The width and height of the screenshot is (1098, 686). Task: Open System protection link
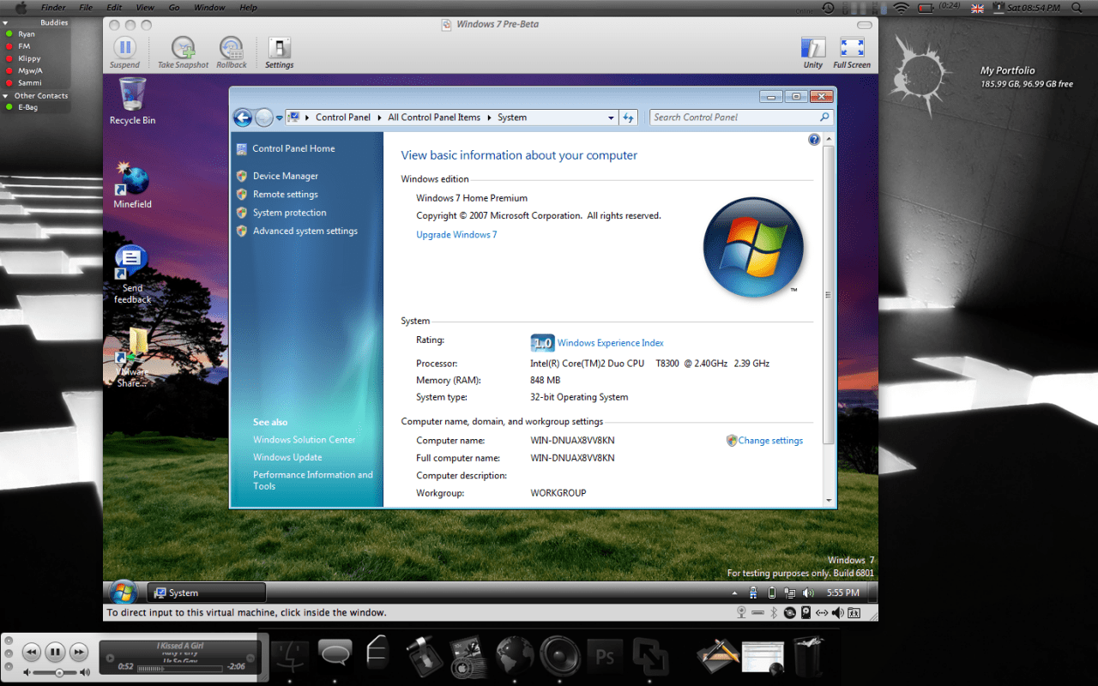coord(290,213)
